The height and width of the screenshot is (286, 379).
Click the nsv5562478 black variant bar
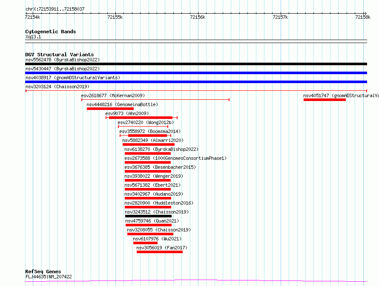tap(196, 64)
